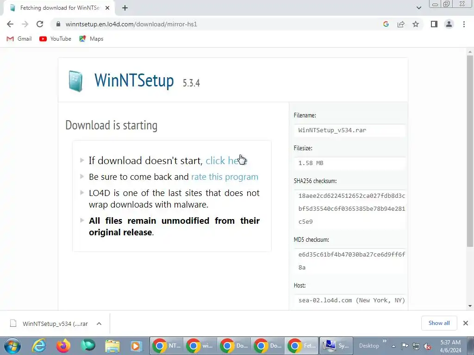Open the media player taskbar icon
The width and height of the screenshot is (474, 355).
(137, 346)
